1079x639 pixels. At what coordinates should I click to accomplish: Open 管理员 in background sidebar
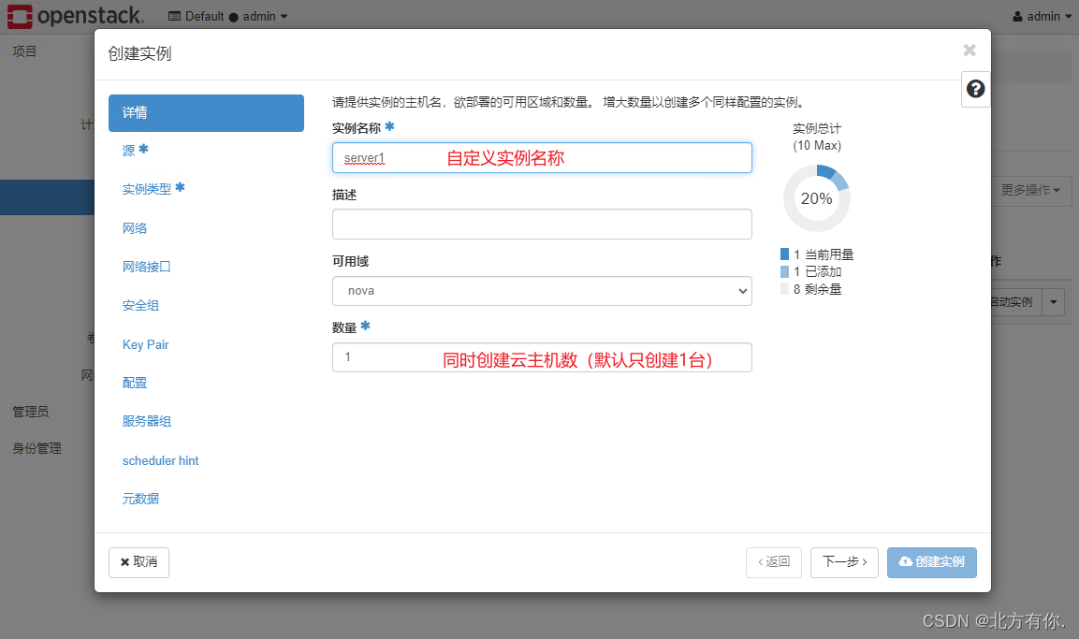tap(30, 412)
